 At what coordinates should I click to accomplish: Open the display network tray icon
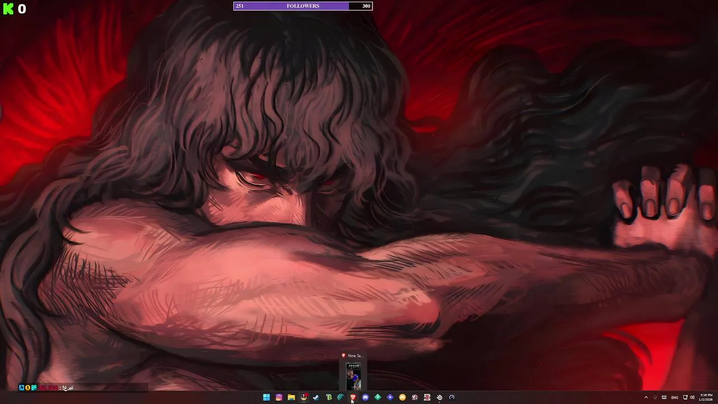[x=685, y=397]
